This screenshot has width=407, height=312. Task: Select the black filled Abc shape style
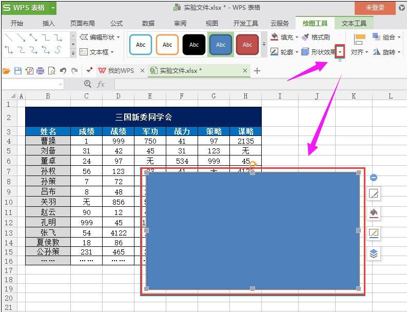pos(194,45)
